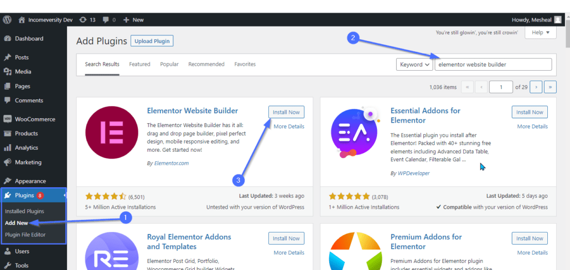Click the current page number field
Viewport: 570px width, 270px height.
pyautogui.click(x=501, y=87)
